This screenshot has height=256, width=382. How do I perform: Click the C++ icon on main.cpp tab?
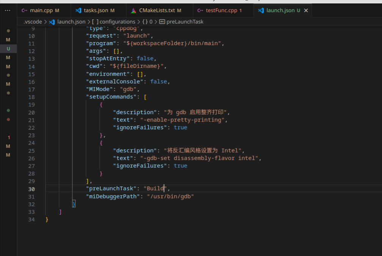pos(24,11)
